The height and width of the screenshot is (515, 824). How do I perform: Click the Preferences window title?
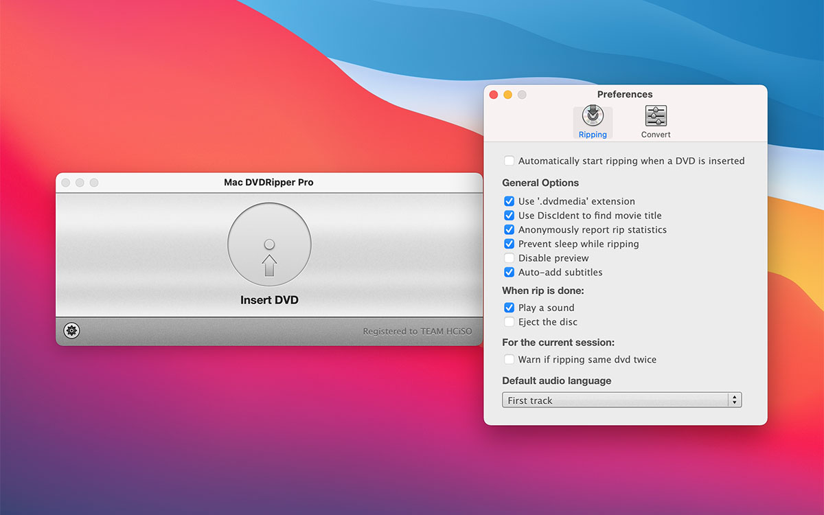pyautogui.click(x=625, y=95)
